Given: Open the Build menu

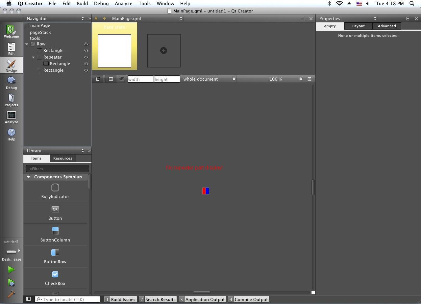Looking at the screenshot, I should pos(82,4).
